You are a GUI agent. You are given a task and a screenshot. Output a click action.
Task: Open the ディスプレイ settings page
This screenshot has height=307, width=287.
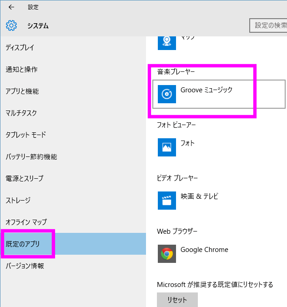20,48
